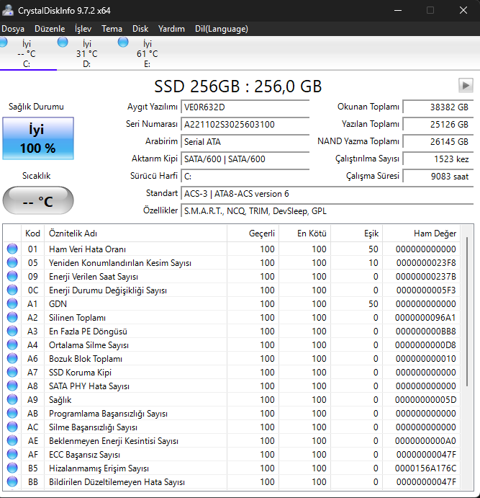Click Okunan Toplamı value 38382 GB
Viewport: 480px width, 498px height.
(438, 107)
